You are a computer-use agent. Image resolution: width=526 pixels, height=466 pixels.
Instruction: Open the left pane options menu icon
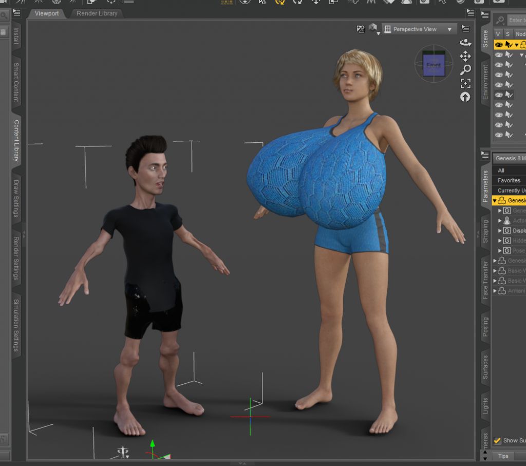16,13
